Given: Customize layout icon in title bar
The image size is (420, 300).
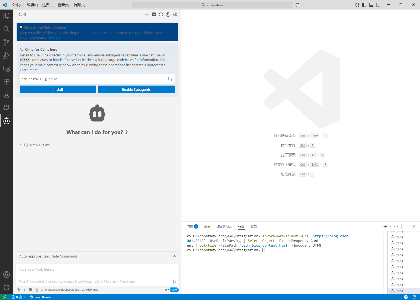Looking at the screenshot, I should [x=357, y=5].
